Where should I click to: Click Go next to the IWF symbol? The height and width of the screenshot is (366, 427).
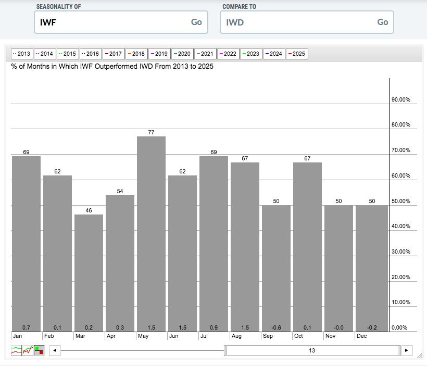point(196,22)
